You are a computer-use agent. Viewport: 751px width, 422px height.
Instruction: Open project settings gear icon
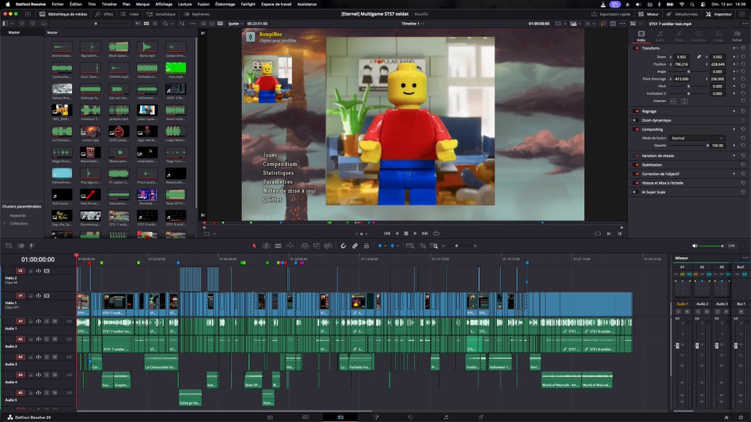pos(741,417)
